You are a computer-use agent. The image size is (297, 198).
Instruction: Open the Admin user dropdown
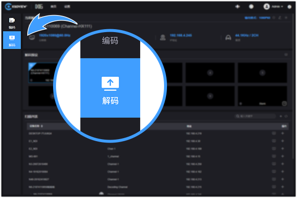273,7
